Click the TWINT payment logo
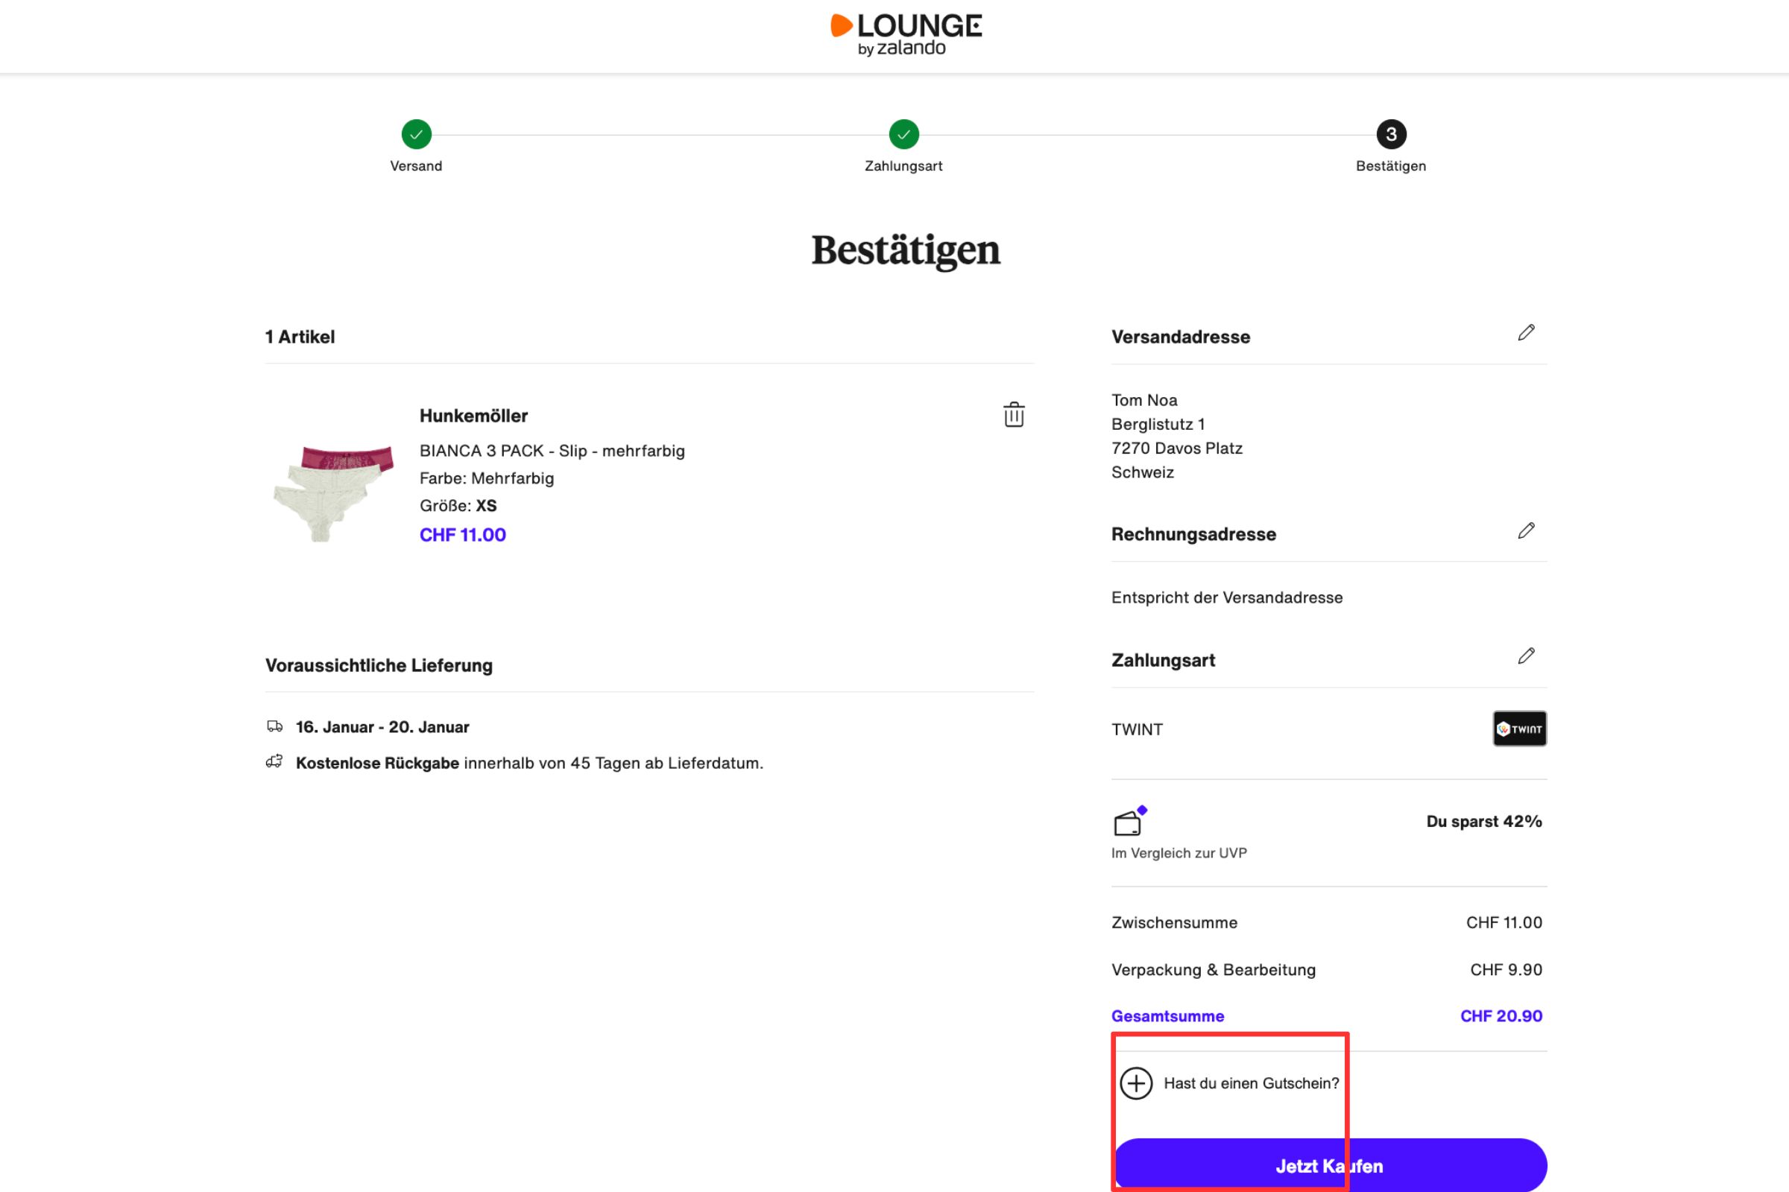1789x1192 pixels. click(1519, 729)
